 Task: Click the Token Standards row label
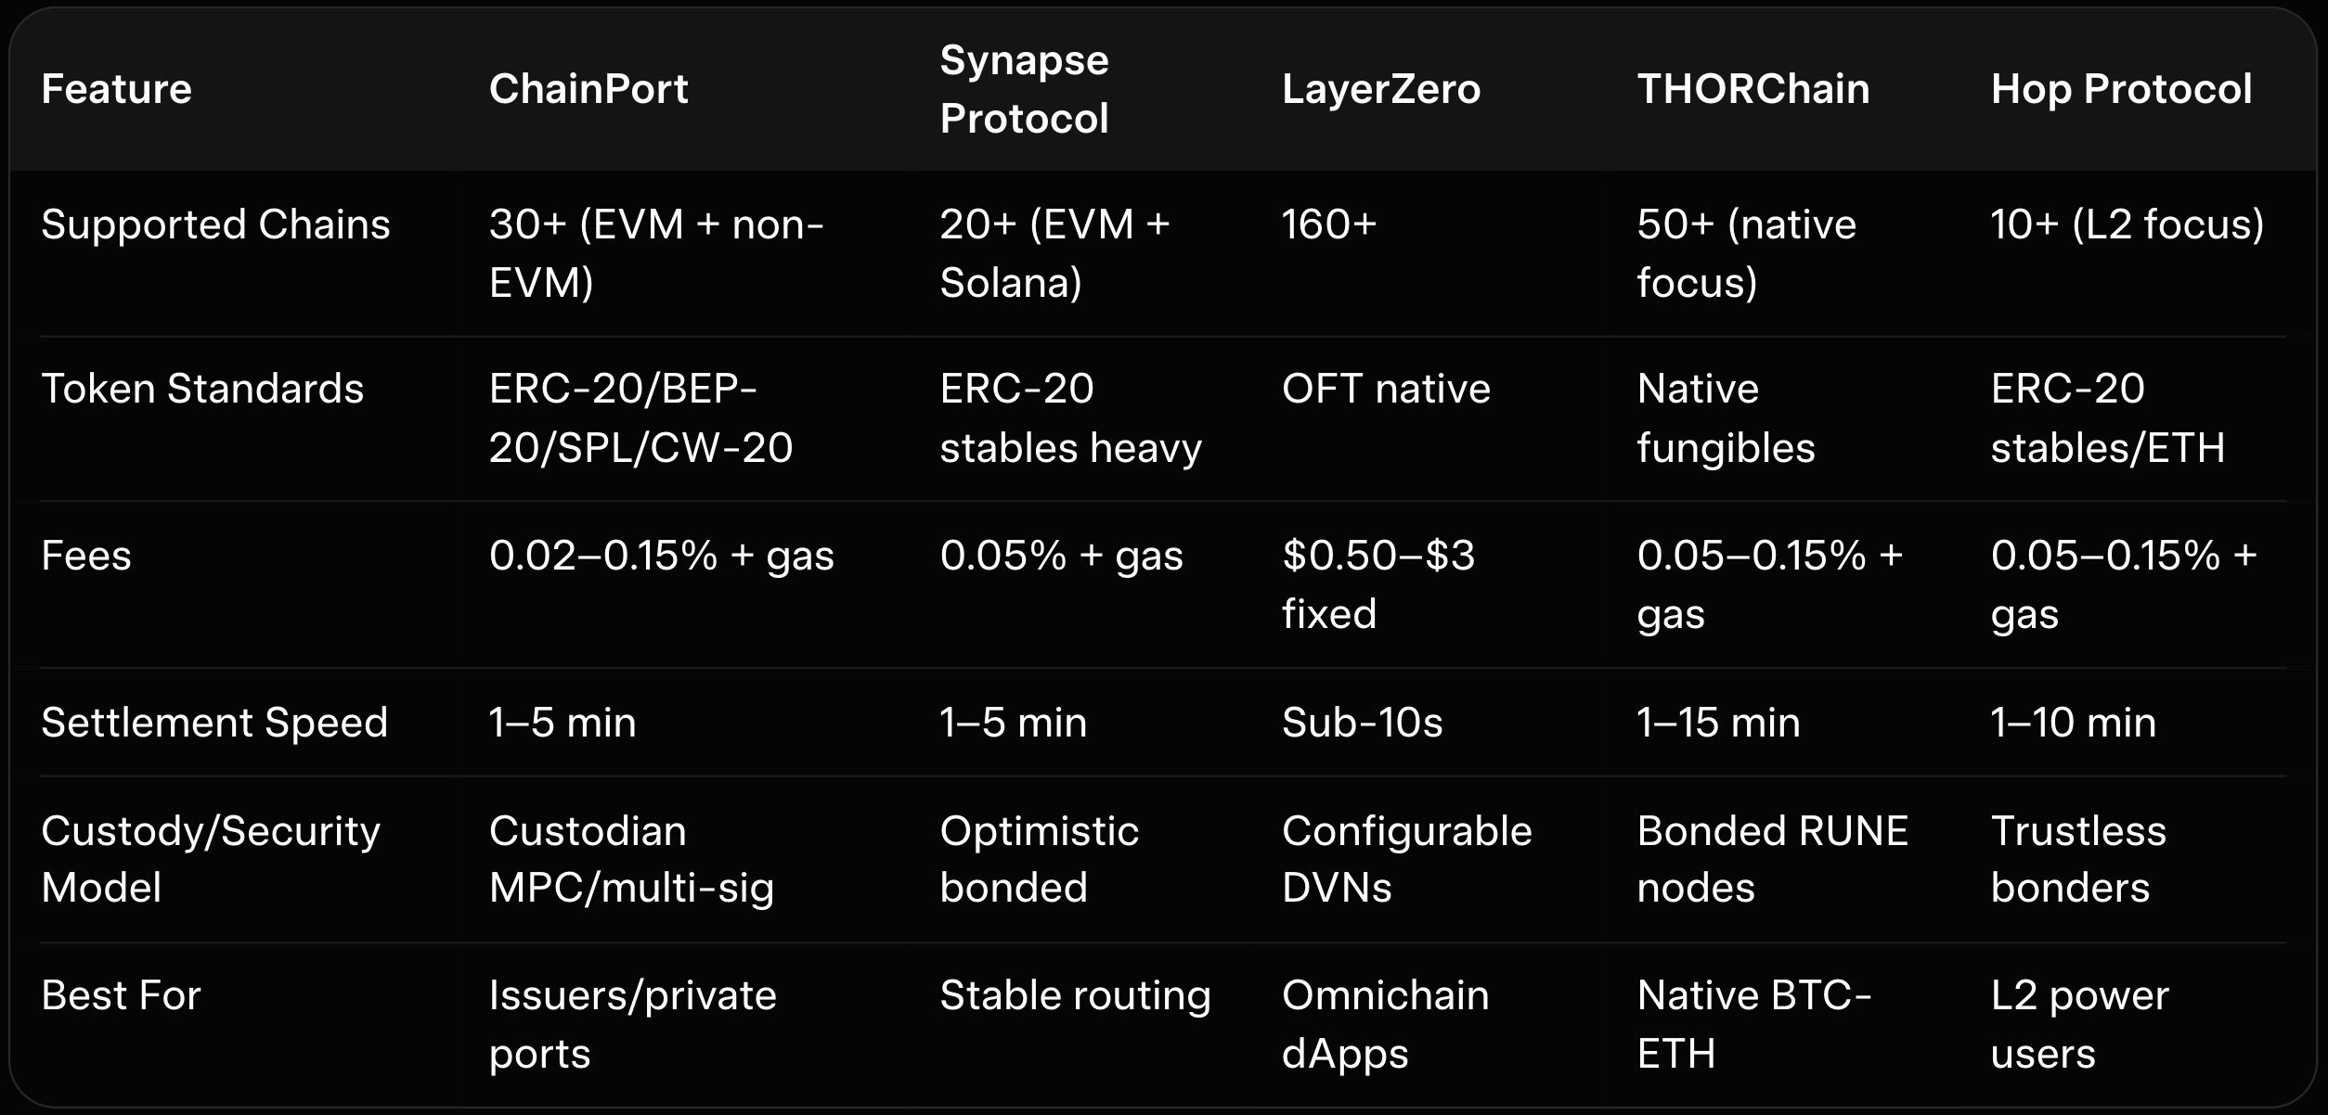tap(202, 389)
